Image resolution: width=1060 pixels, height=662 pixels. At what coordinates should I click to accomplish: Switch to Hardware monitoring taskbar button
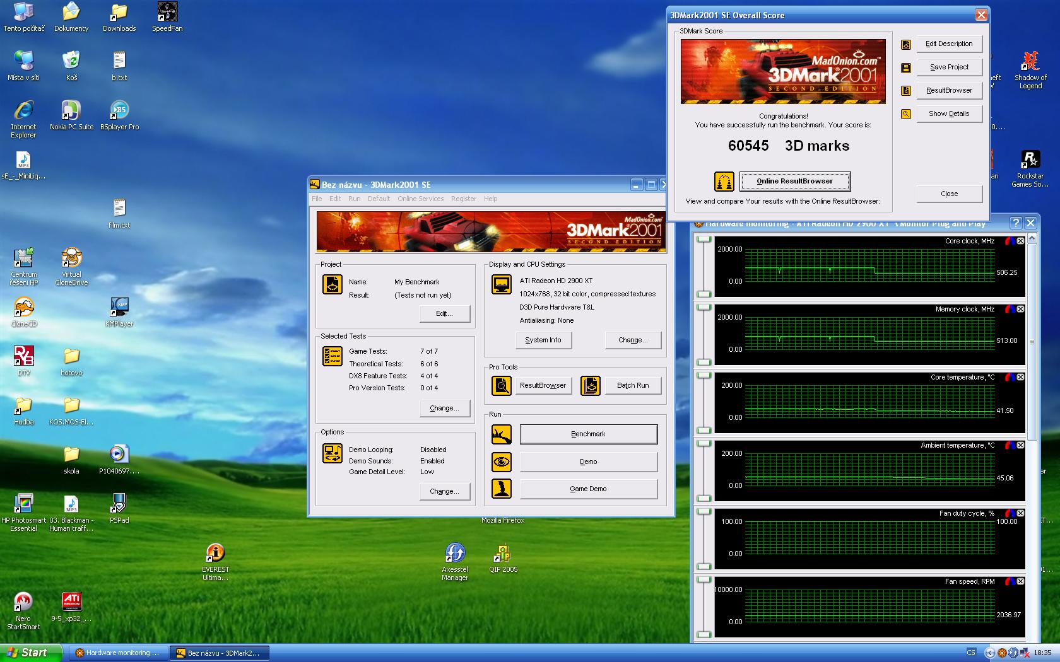(118, 653)
